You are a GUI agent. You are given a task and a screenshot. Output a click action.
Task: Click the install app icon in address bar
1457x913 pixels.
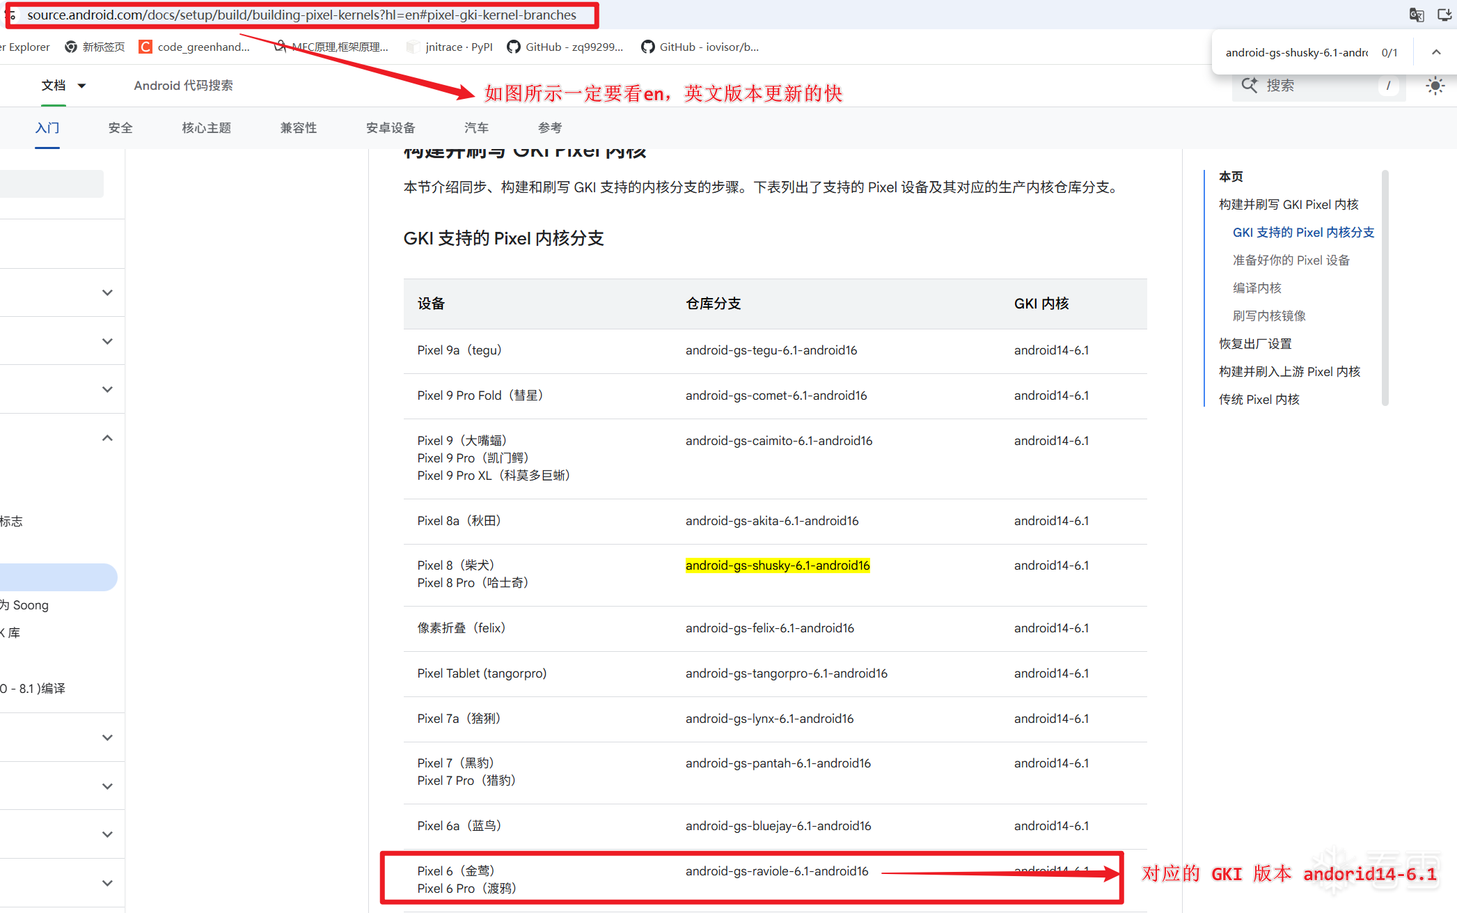pos(1445,15)
